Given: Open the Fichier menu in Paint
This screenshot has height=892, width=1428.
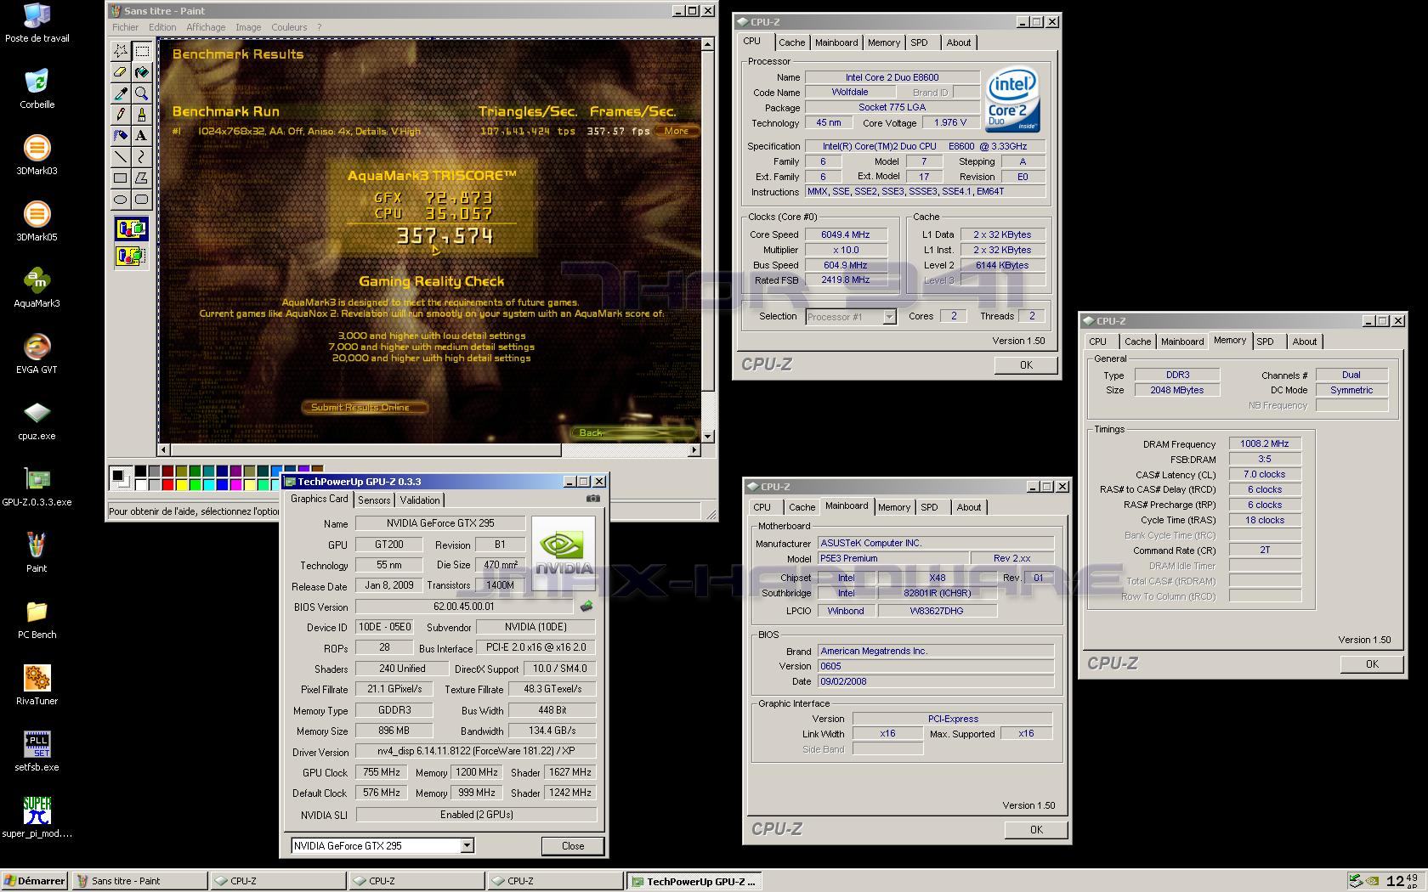Looking at the screenshot, I should [x=125, y=27].
